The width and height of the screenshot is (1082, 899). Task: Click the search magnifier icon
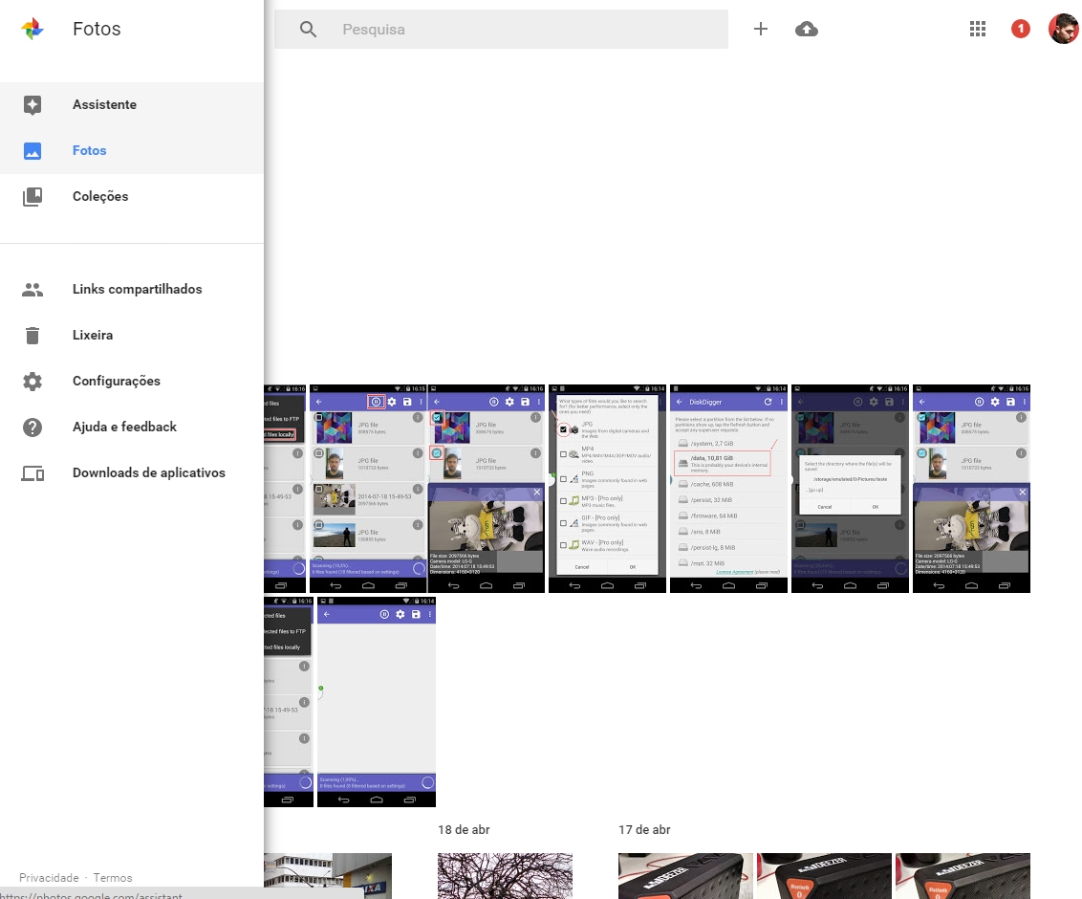click(x=308, y=29)
